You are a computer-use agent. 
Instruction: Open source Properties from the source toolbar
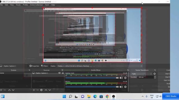click(x=34, y=66)
